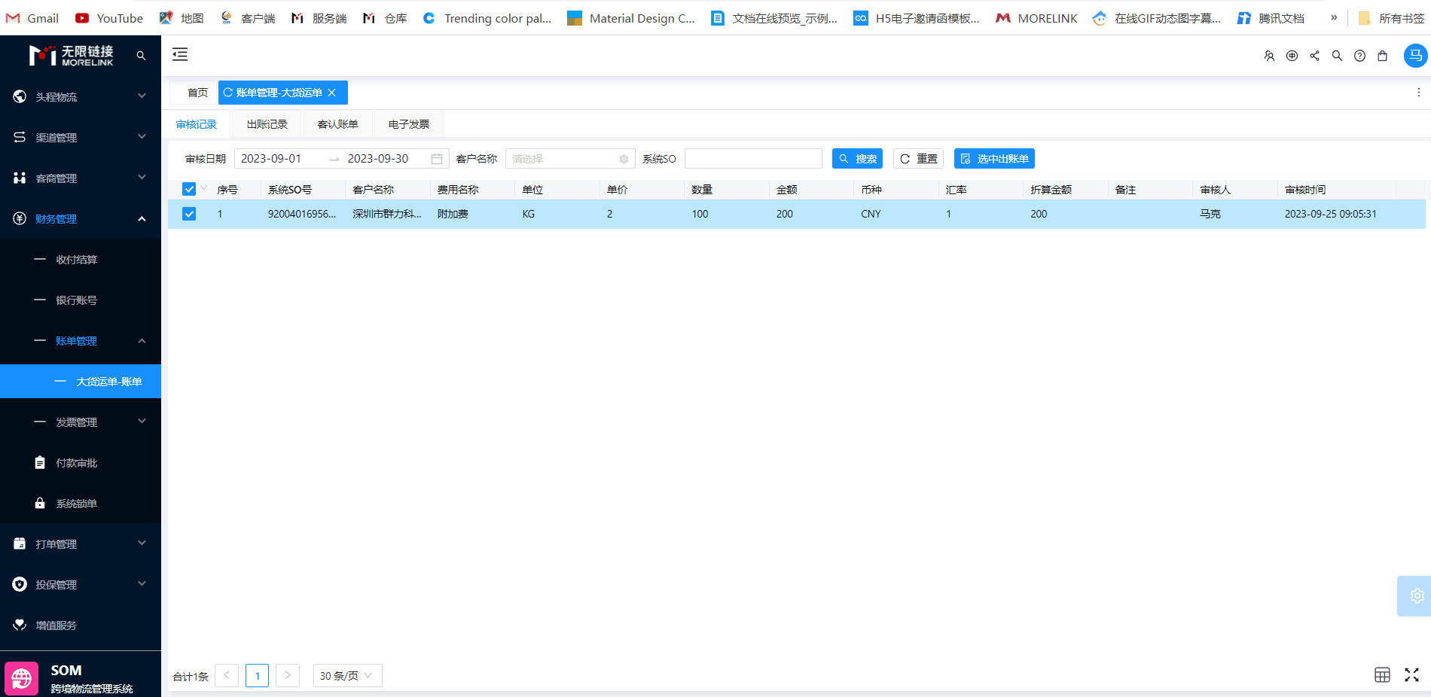This screenshot has height=697, width=1431.
Task: Open the YouTube bookmark
Action: point(109,18)
